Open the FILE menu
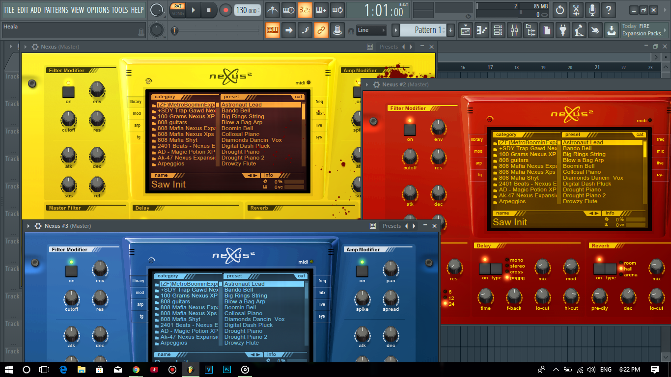 [9, 10]
